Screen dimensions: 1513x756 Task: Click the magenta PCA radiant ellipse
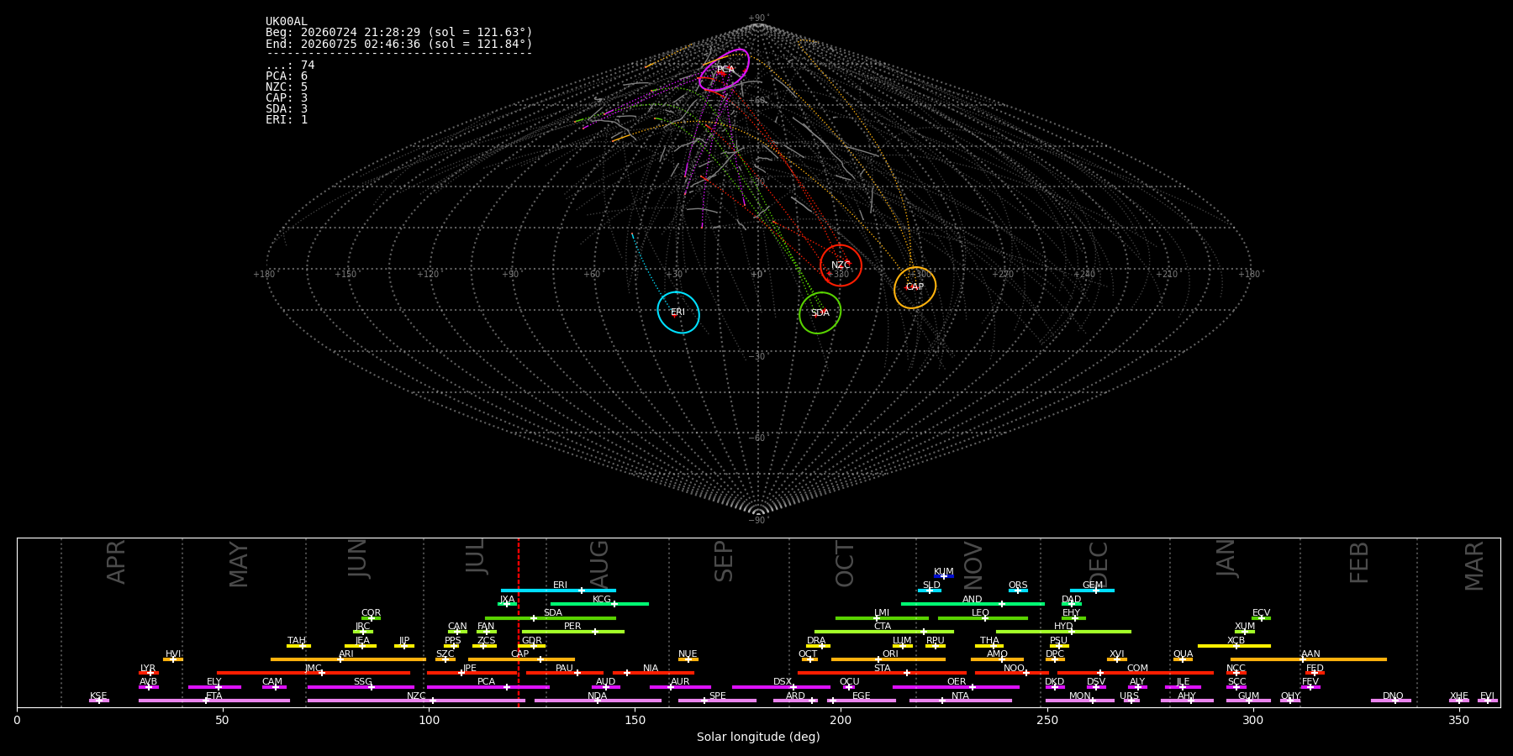coord(724,70)
